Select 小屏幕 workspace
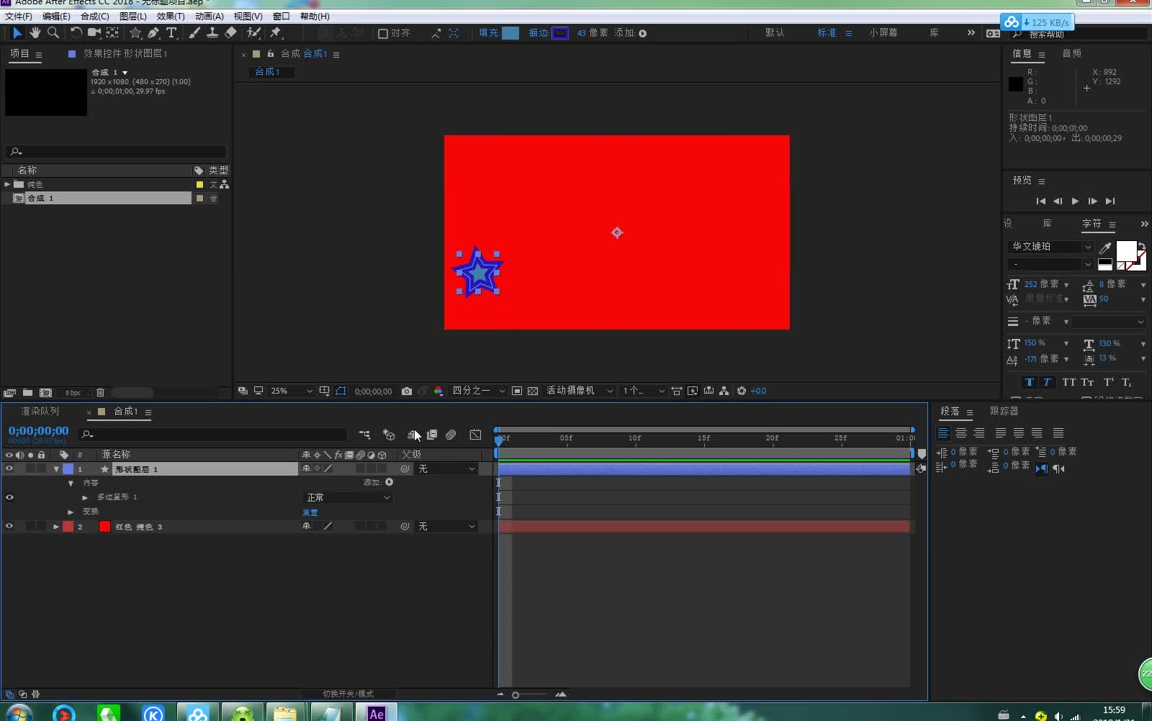The width and height of the screenshot is (1152, 721). (883, 33)
